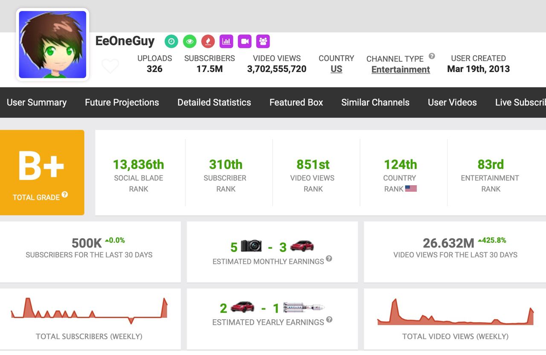Click the 3,702,555,720 video views count
This screenshot has width=546, height=355.
click(x=277, y=69)
